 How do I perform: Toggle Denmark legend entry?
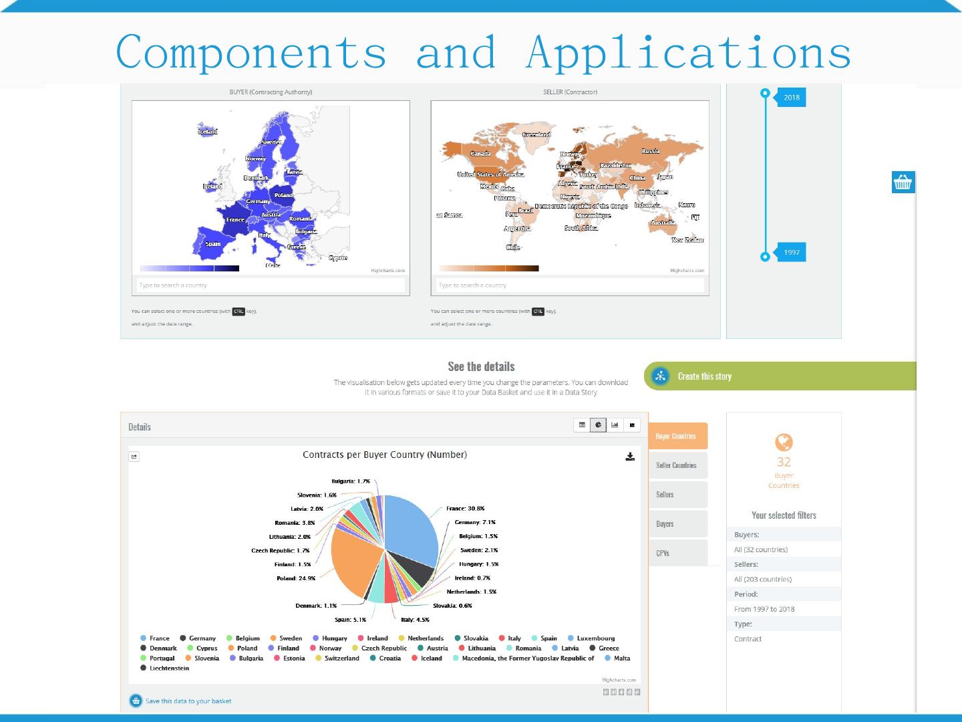159,648
